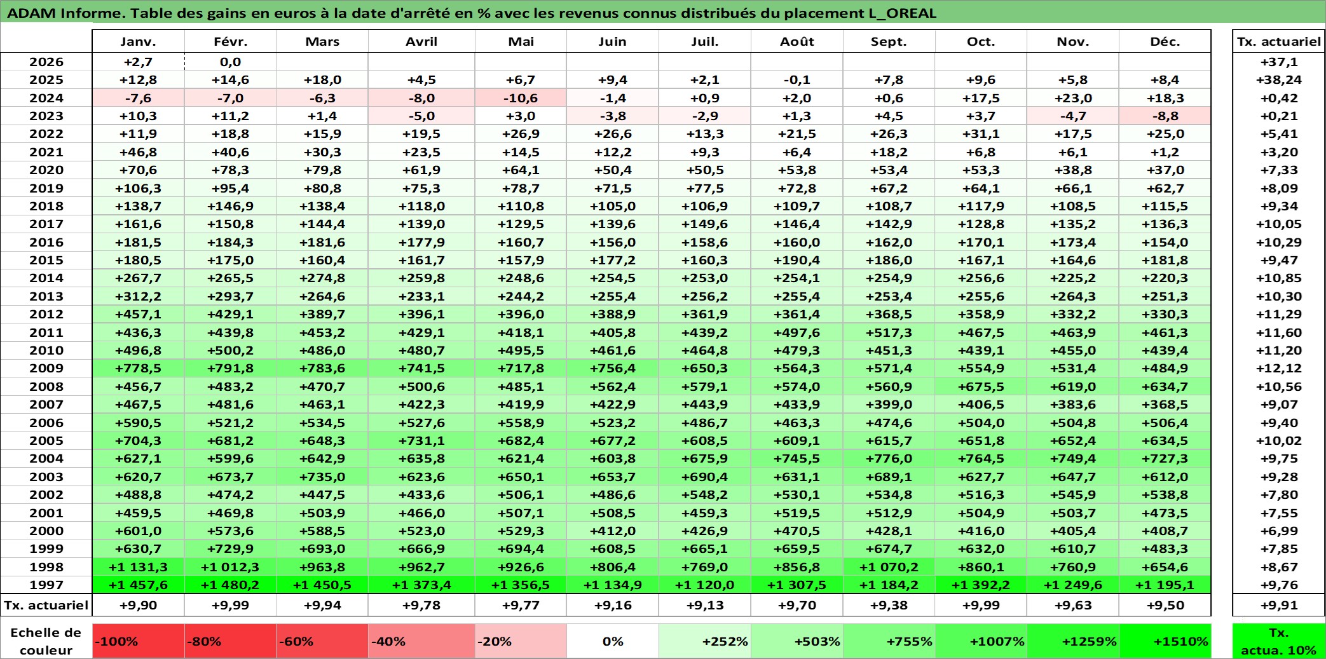This screenshot has height=659, width=1326.
Task: Select the 2019 Janv. cell +106,3
Action: point(138,188)
